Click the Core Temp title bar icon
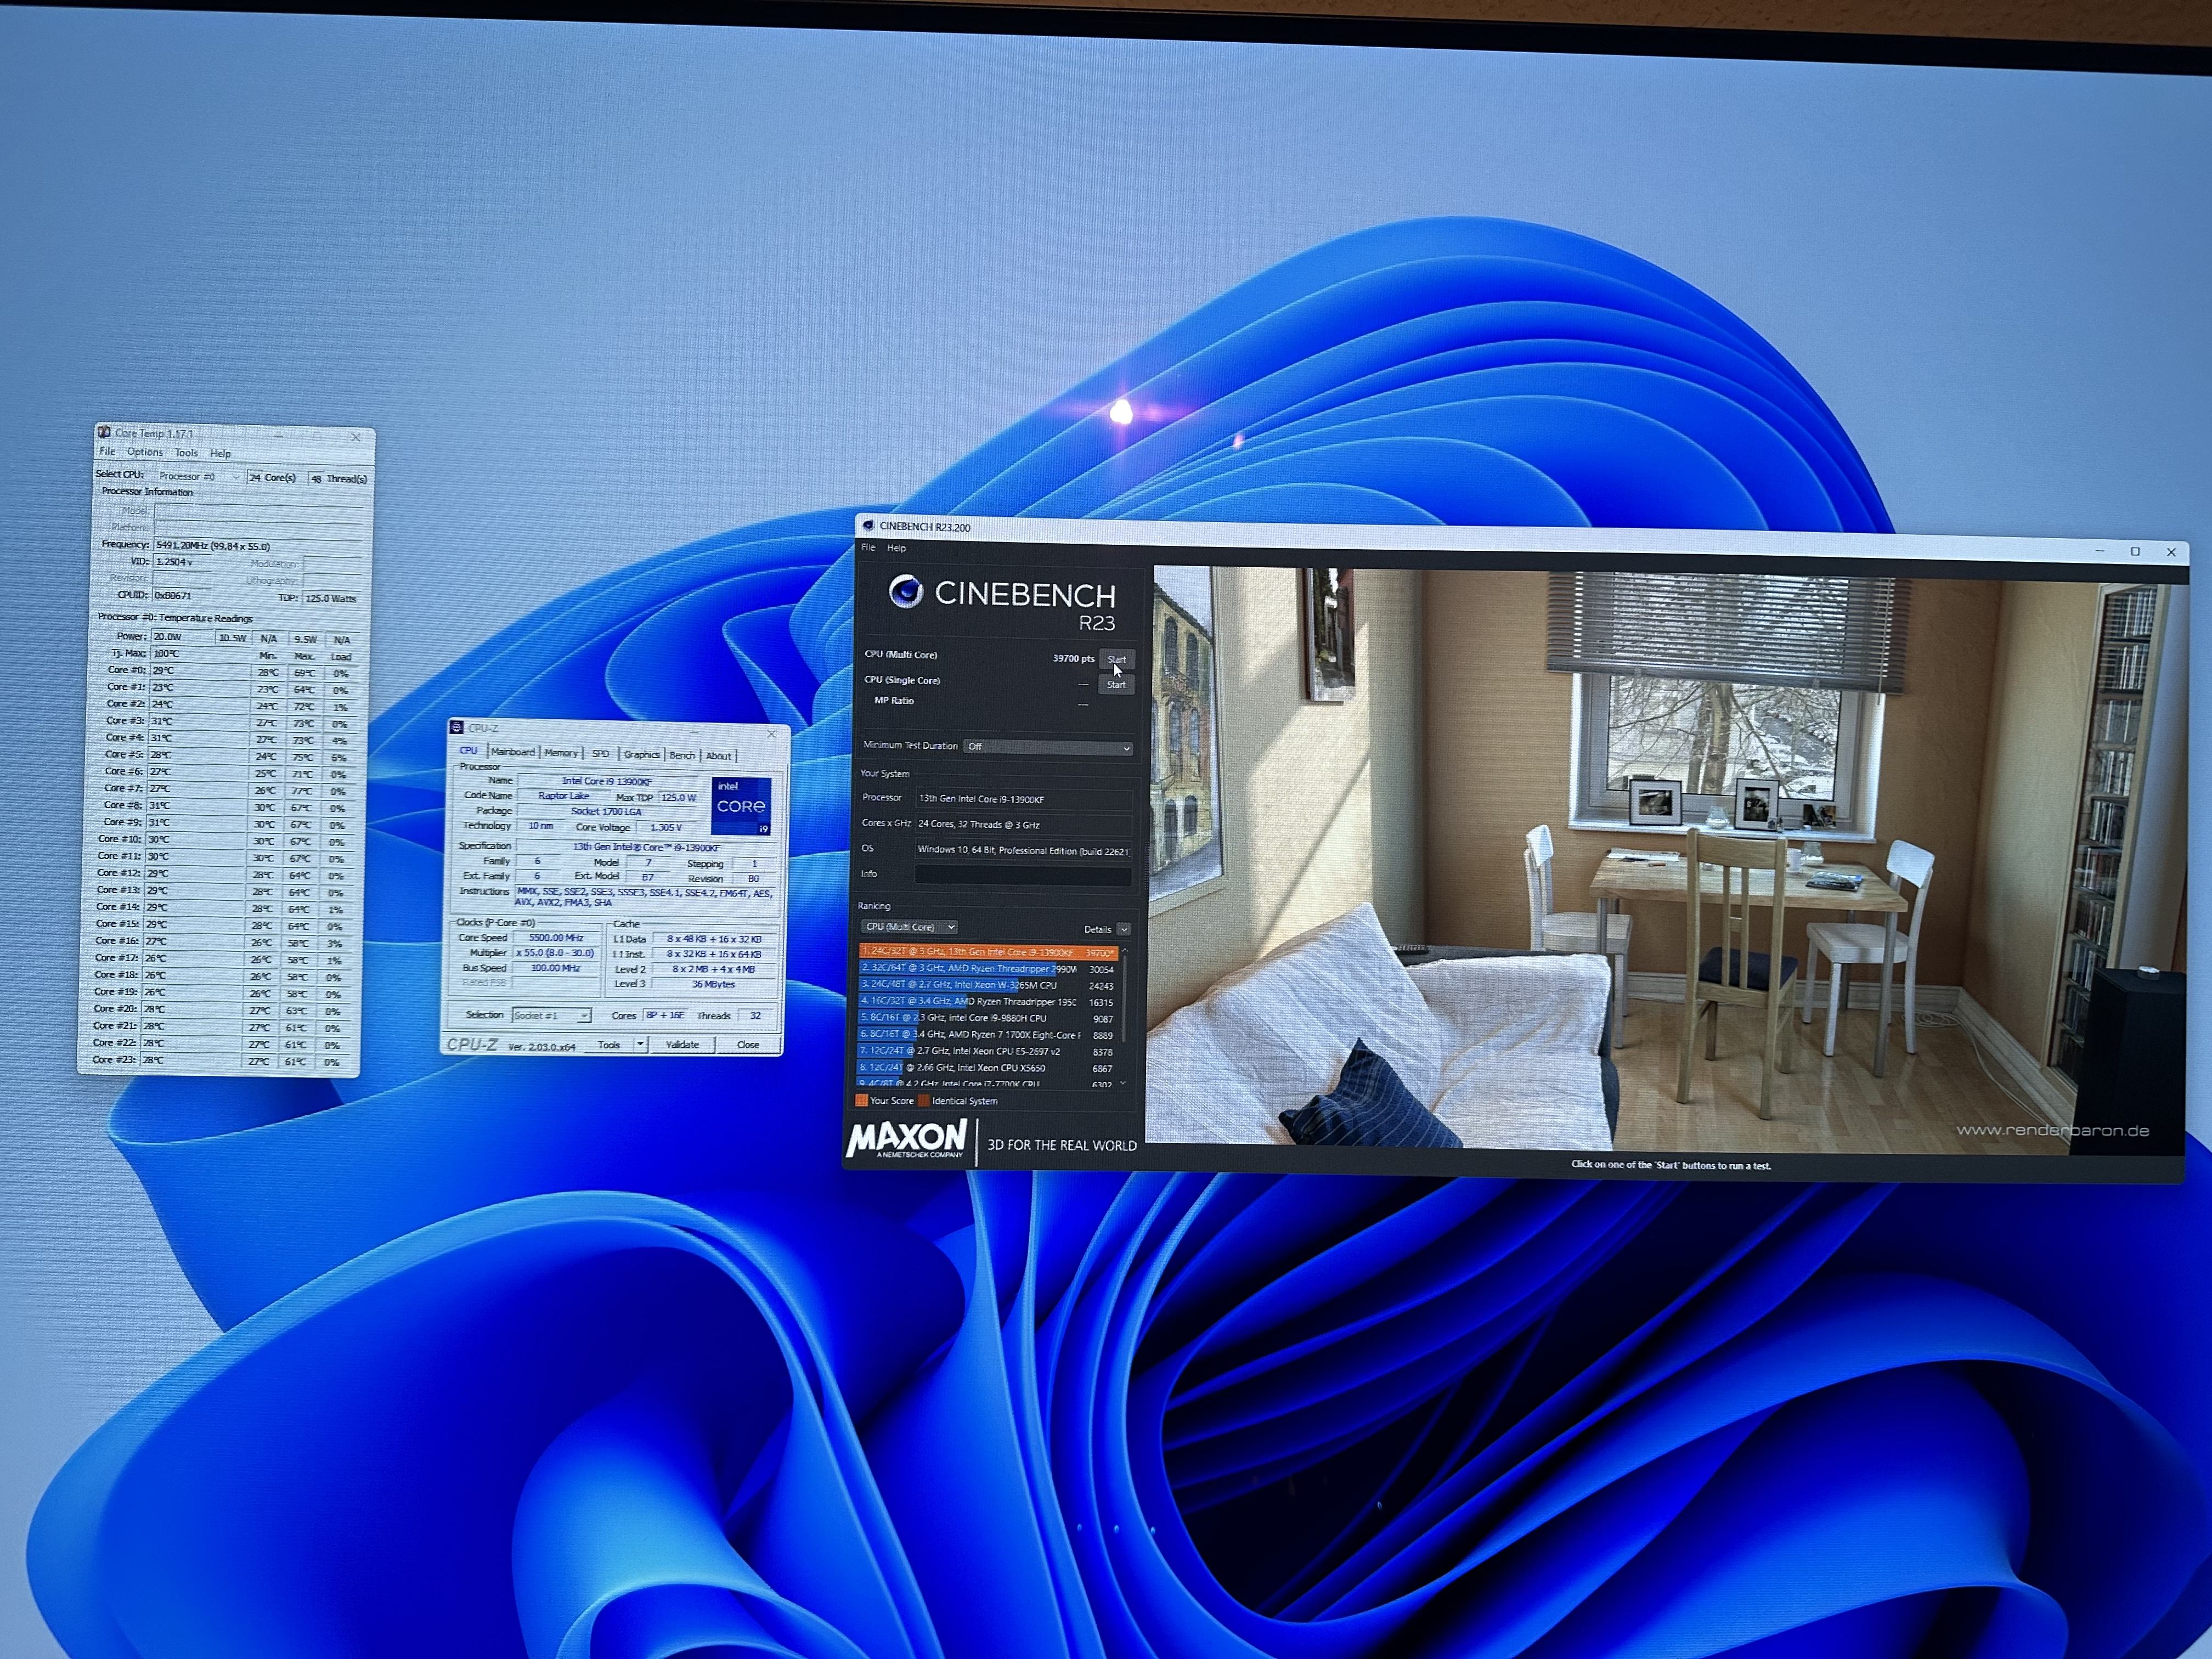2212x1659 pixels. 104,433
